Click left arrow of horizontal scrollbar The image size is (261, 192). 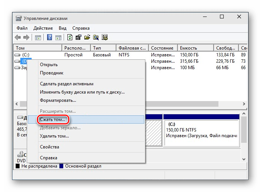click(17, 104)
